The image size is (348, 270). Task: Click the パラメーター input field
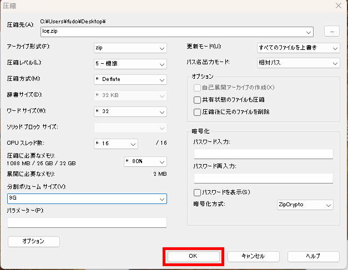[x=87, y=222]
